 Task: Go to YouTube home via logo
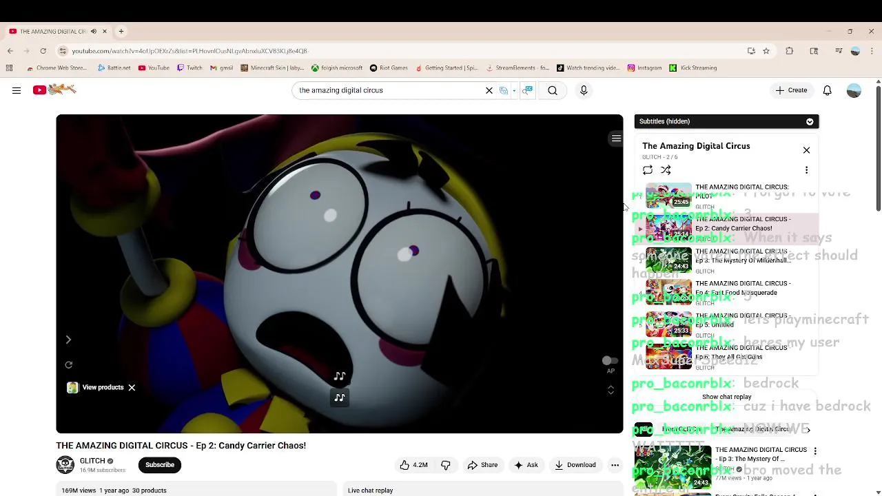pyautogui.click(x=54, y=90)
